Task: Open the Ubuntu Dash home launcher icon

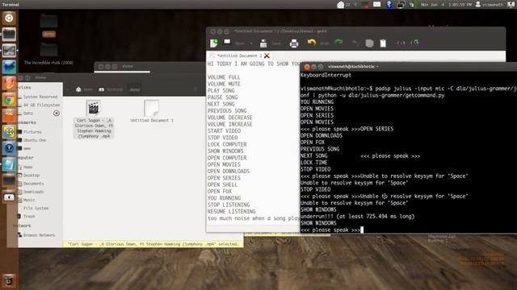Action: coord(9,18)
